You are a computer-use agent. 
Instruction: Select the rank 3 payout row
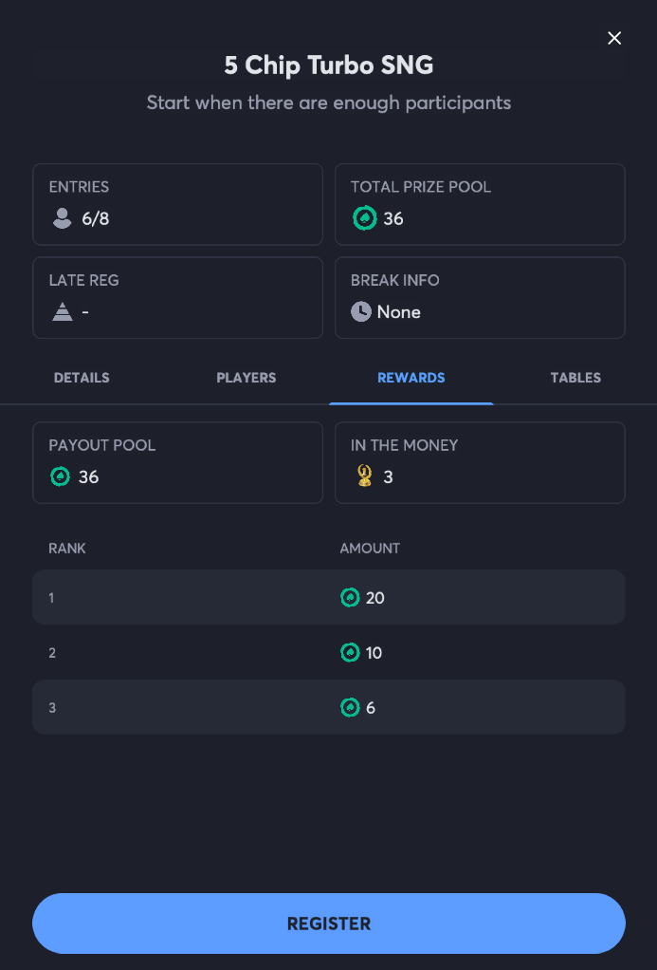pyautogui.click(x=329, y=707)
